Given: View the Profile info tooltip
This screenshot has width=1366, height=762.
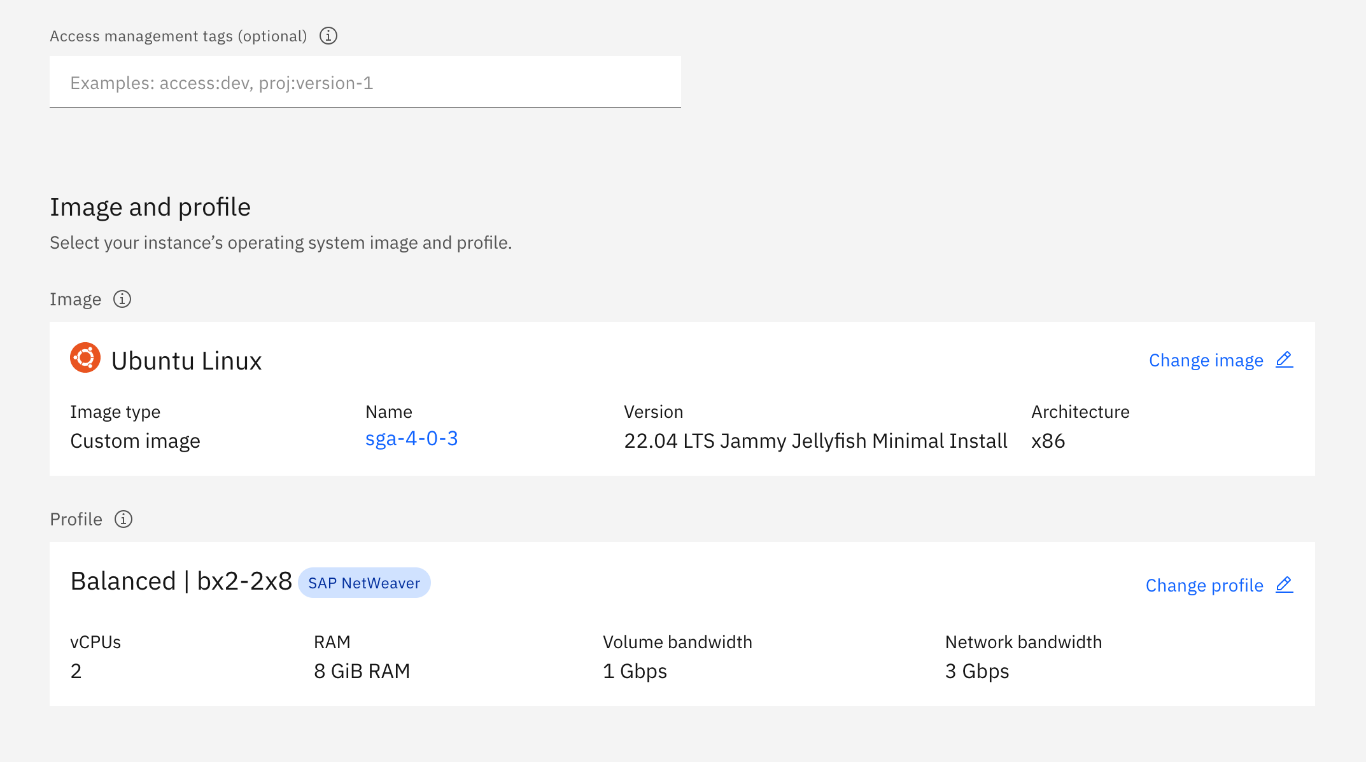Looking at the screenshot, I should pyautogui.click(x=123, y=519).
